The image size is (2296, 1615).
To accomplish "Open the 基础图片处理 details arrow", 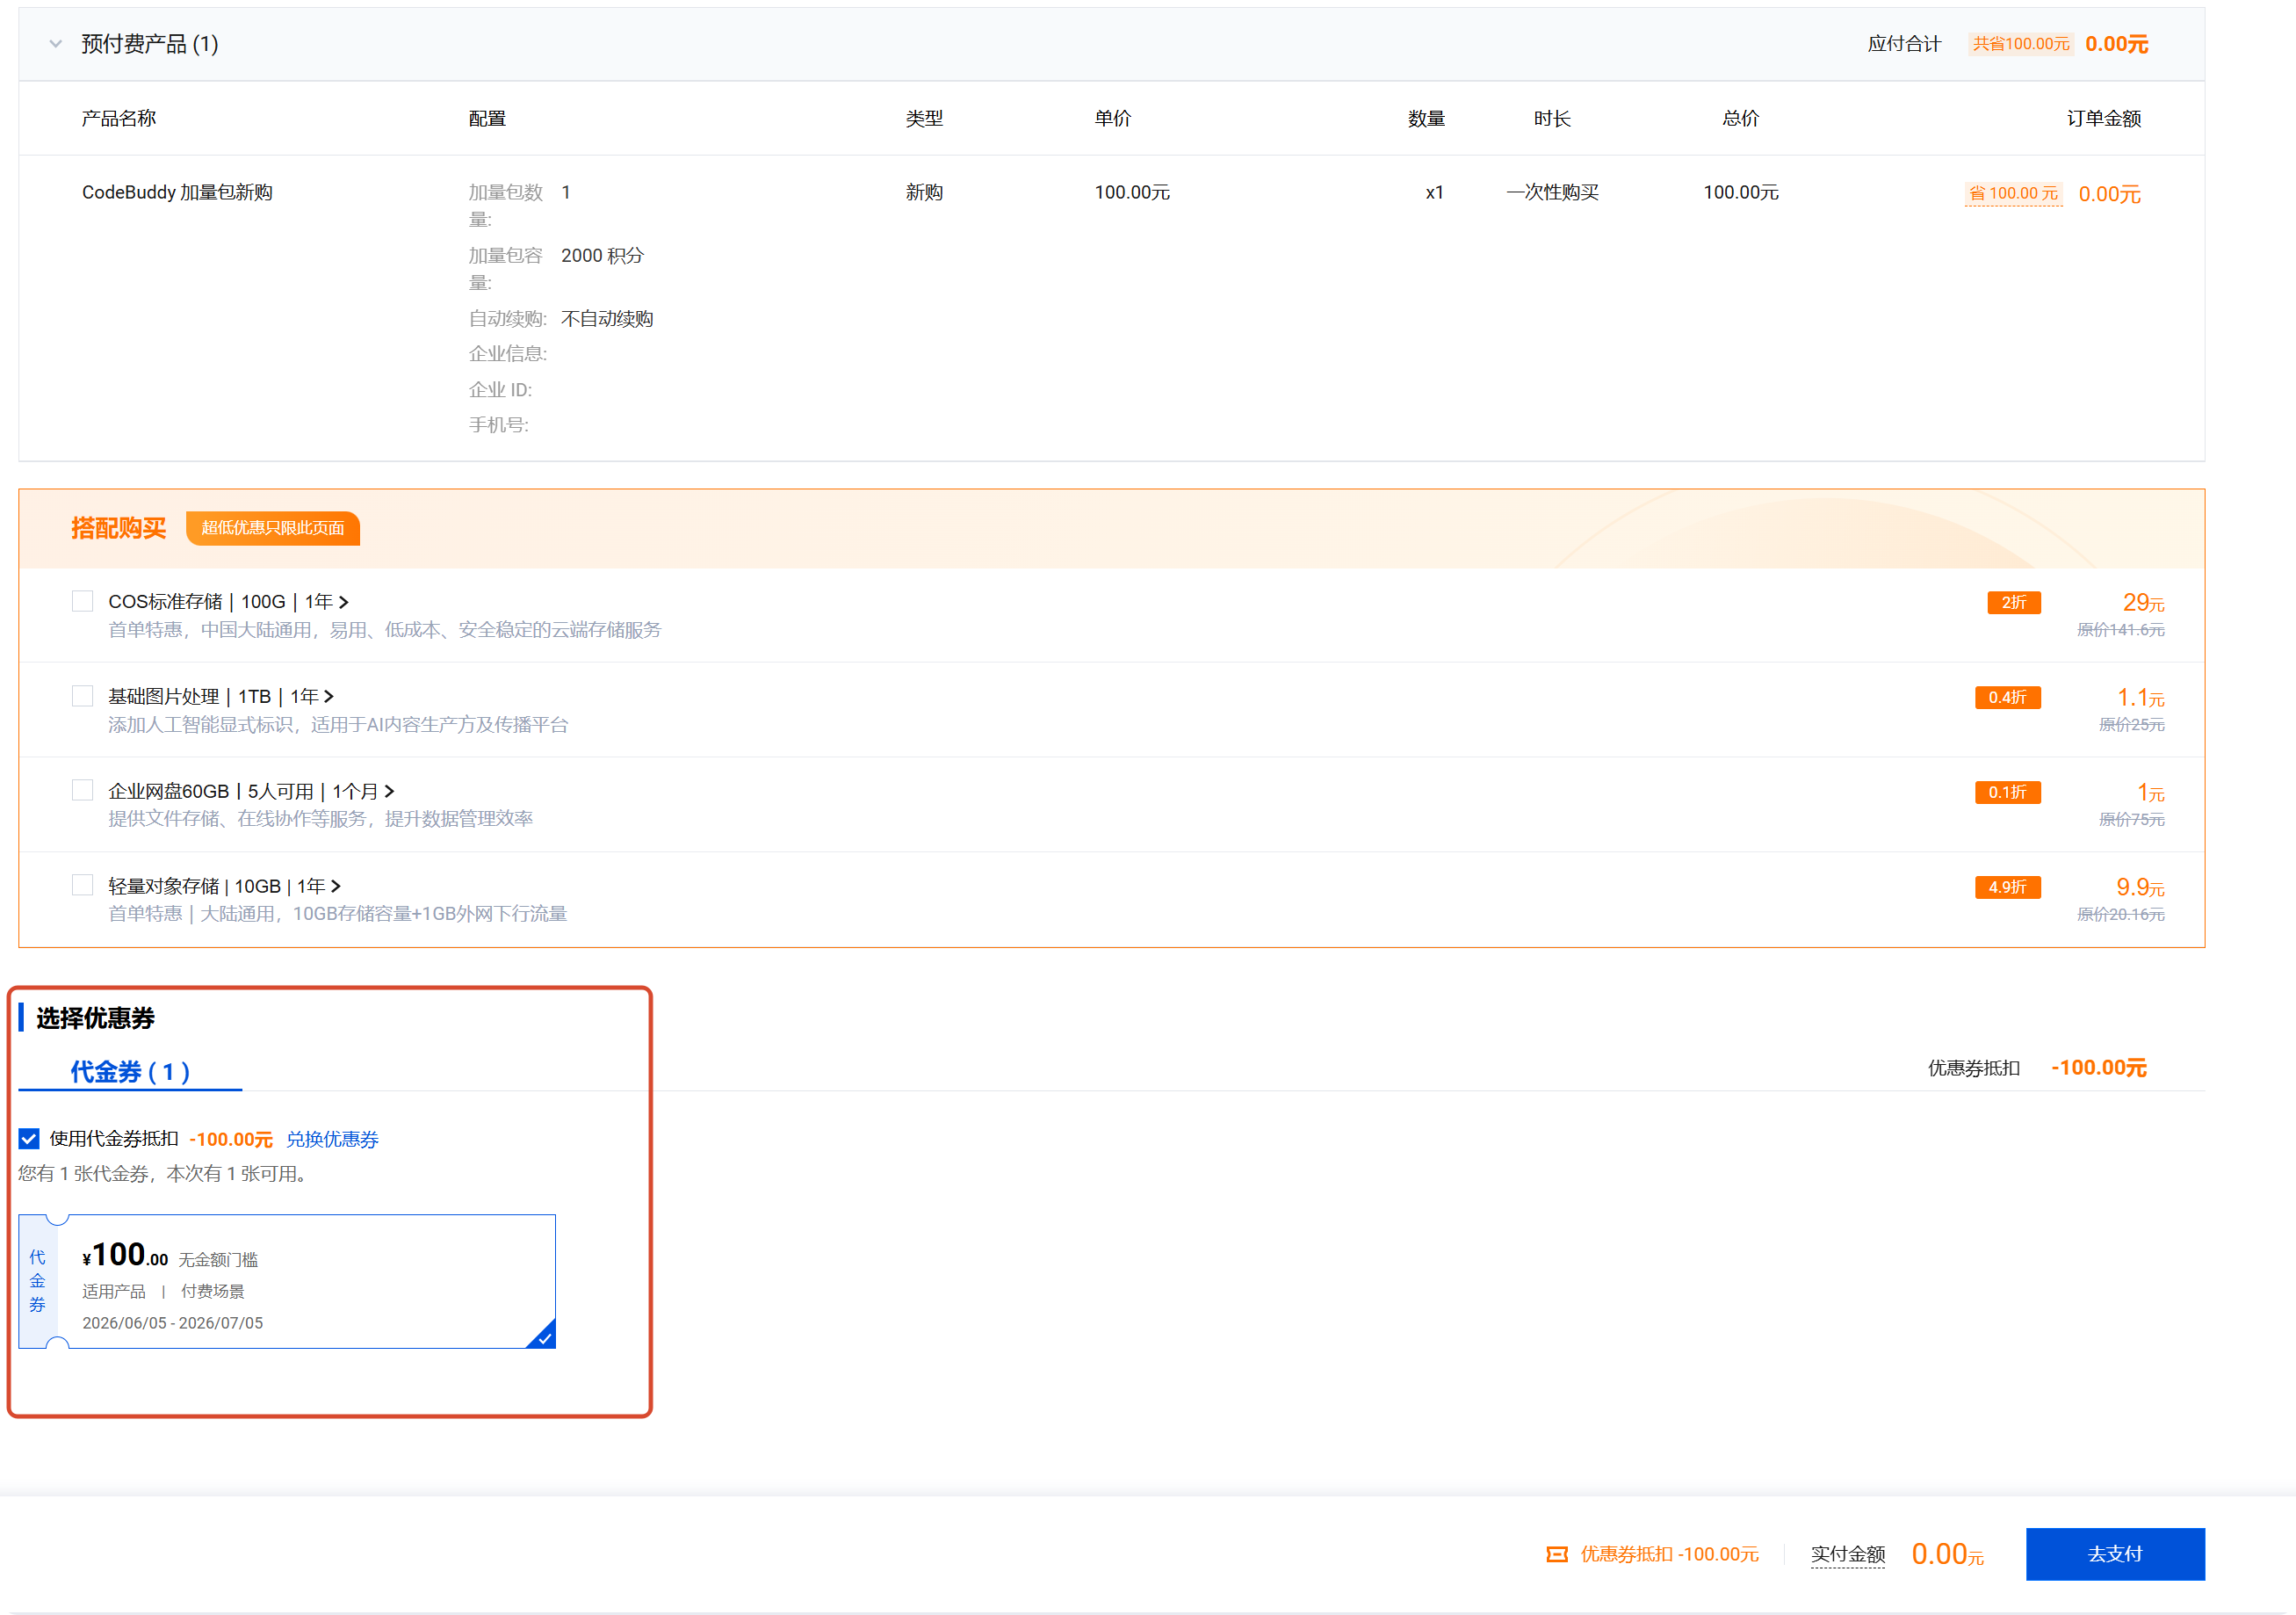I will click(x=329, y=697).
